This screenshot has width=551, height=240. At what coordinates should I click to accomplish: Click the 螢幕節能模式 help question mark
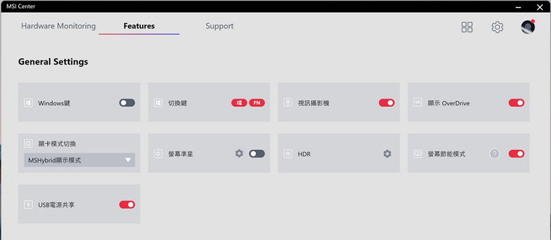495,153
